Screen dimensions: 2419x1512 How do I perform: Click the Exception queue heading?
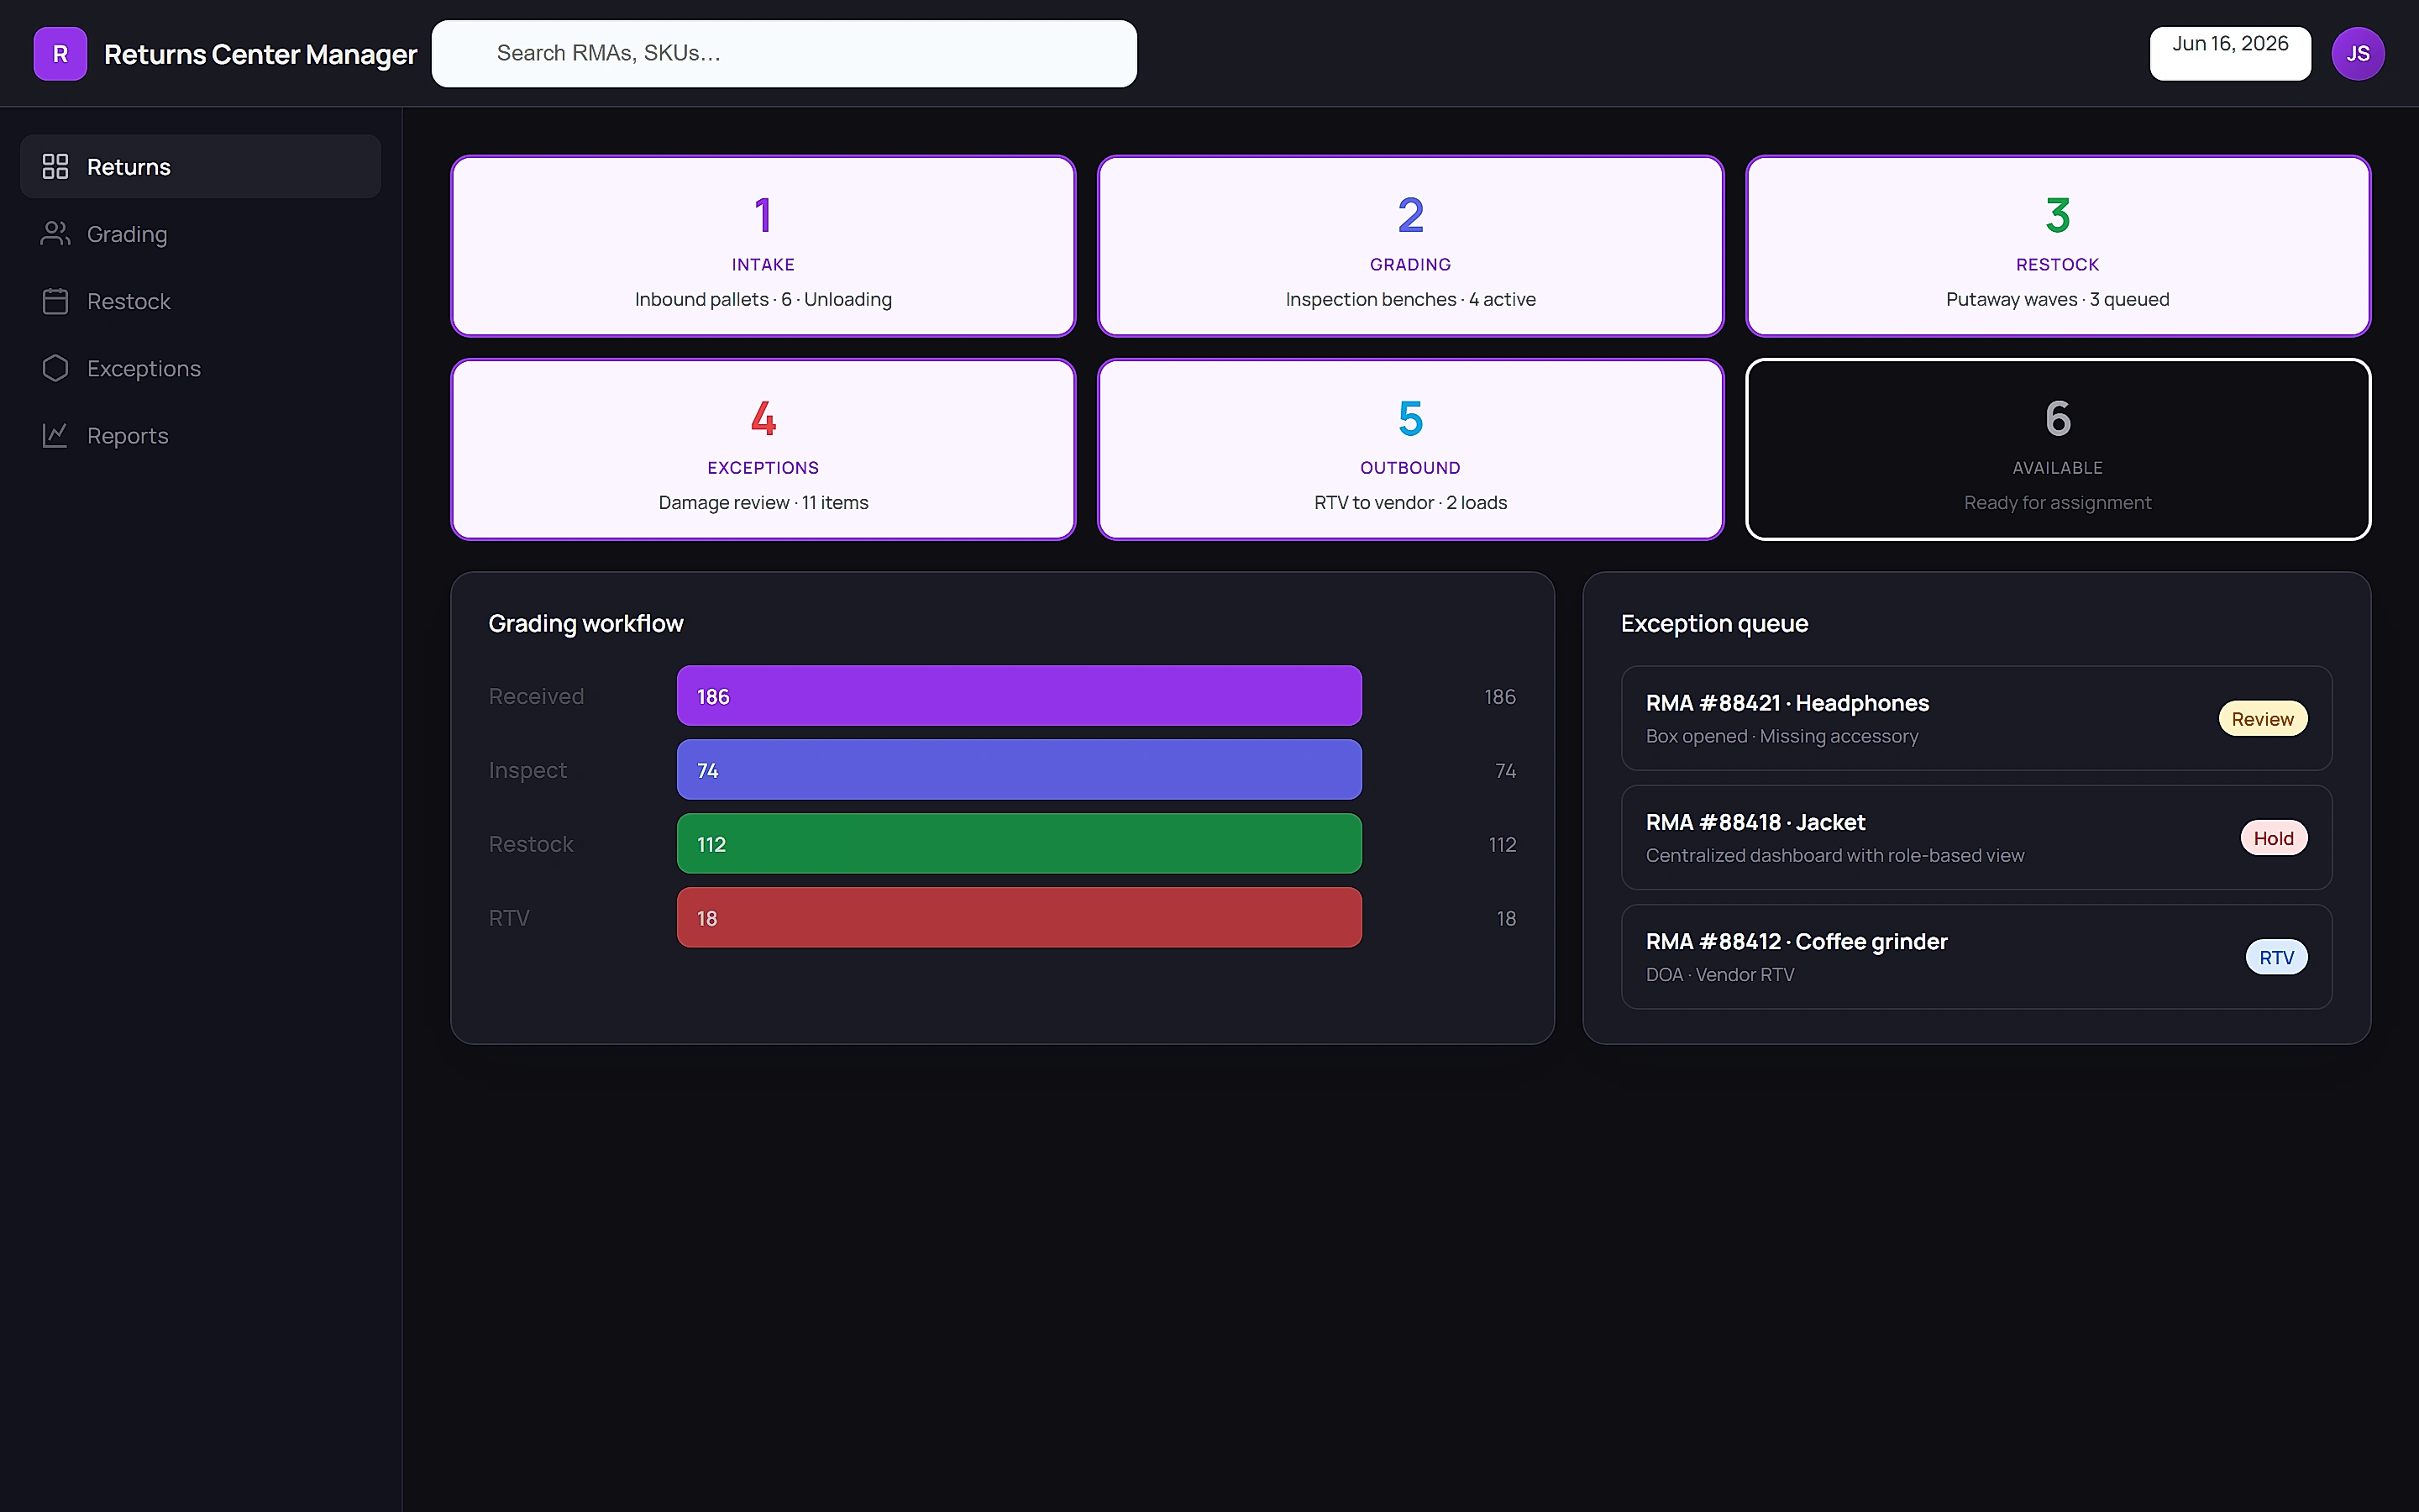1714,624
